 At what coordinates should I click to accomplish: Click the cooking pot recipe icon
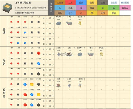(7, 8)
